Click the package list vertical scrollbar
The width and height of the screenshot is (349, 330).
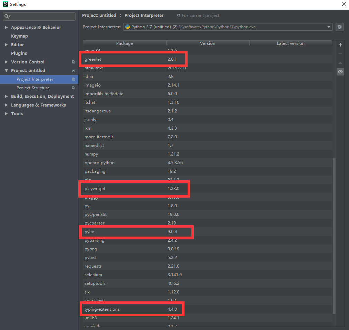click(334, 236)
